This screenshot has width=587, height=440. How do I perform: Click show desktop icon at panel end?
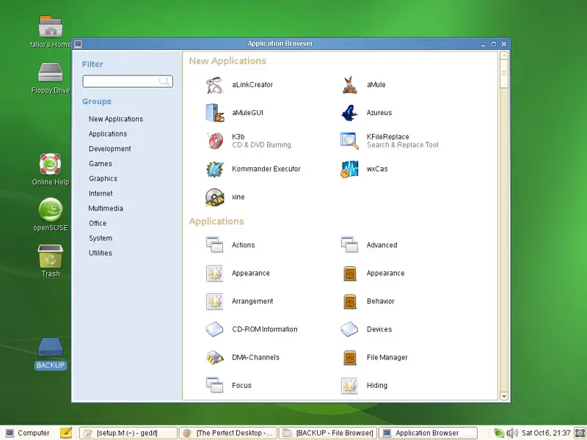click(580, 433)
